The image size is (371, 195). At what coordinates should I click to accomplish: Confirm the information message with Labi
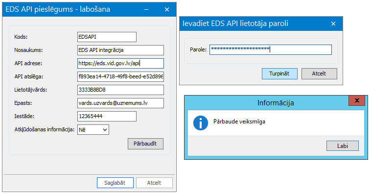pyautogui.click(x=343, y=146)
